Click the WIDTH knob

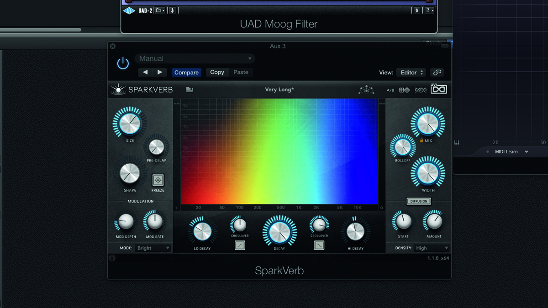click(x=428, y=173)
